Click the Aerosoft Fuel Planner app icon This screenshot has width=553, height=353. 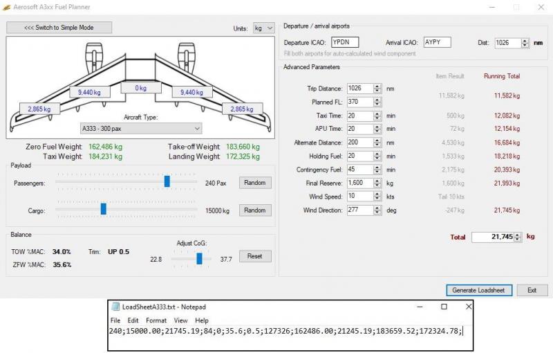click(x=6, y=7)
